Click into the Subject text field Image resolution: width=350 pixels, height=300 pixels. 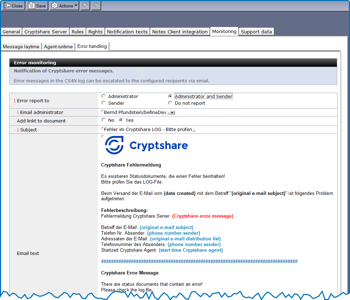(x=148, y=130)
